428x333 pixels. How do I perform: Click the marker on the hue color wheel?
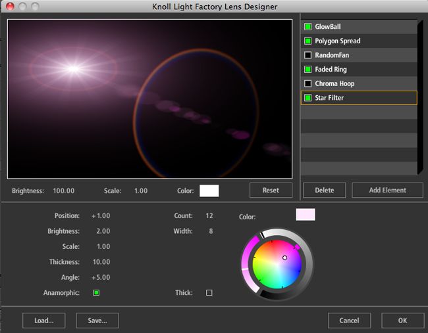click(x=284, y=257)
